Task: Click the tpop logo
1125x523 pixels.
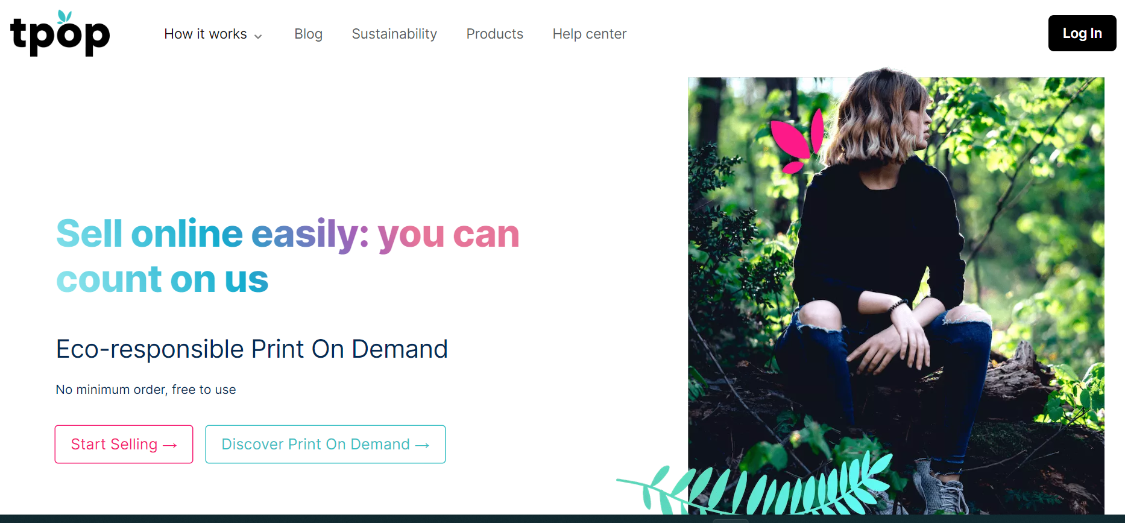Action: pos(60,34)
